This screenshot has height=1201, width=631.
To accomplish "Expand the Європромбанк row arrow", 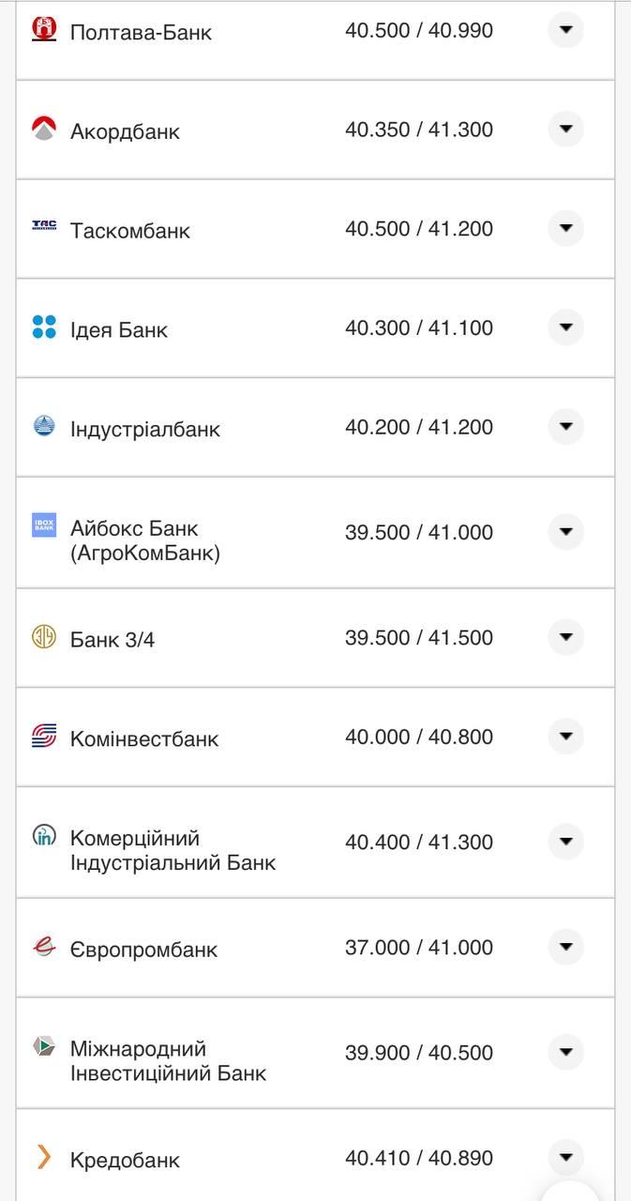I will [x=565, y=948].
